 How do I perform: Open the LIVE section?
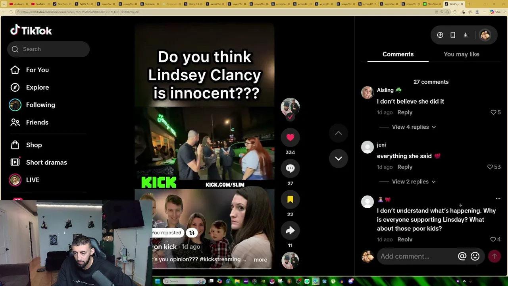pos(33,180)
